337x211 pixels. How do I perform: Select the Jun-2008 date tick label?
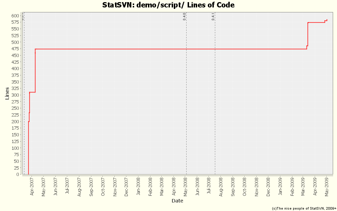(x=198, y=186)
